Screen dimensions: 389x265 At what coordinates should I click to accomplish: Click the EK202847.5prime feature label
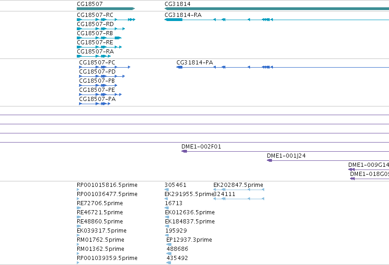[238, 185]
